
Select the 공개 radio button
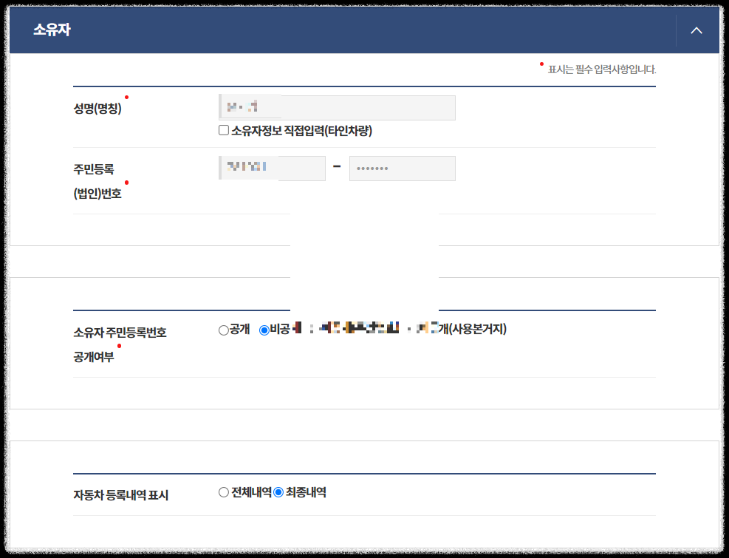[224, 330]
